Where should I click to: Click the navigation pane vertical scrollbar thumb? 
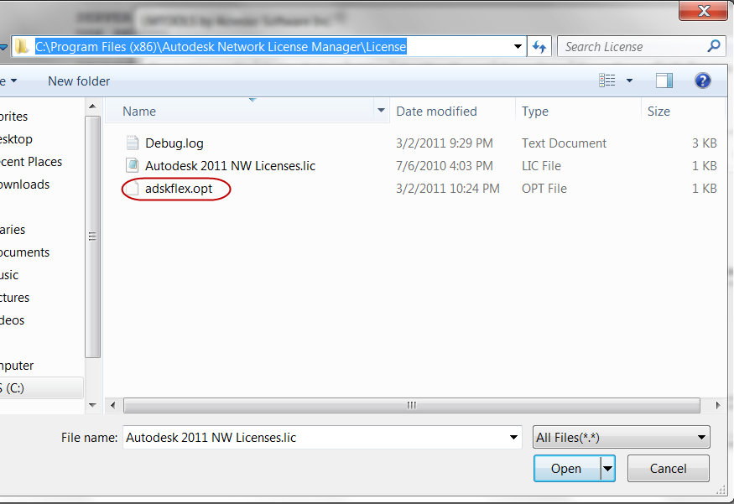click(x=92, y=236)
